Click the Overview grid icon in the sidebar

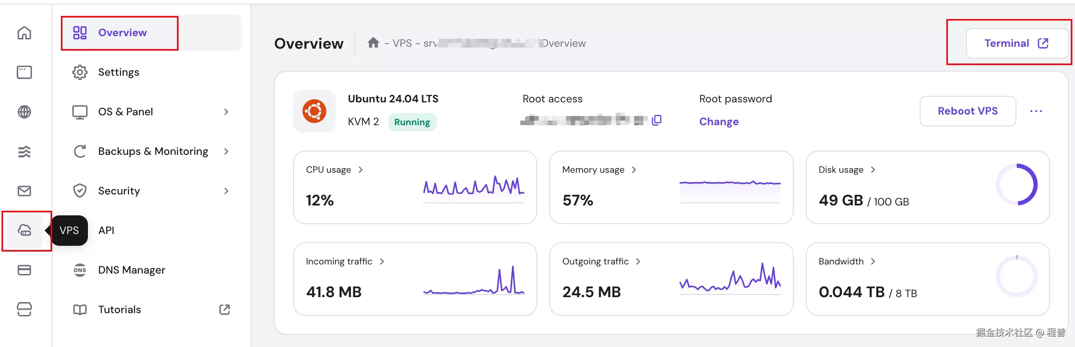click(80, 33)
